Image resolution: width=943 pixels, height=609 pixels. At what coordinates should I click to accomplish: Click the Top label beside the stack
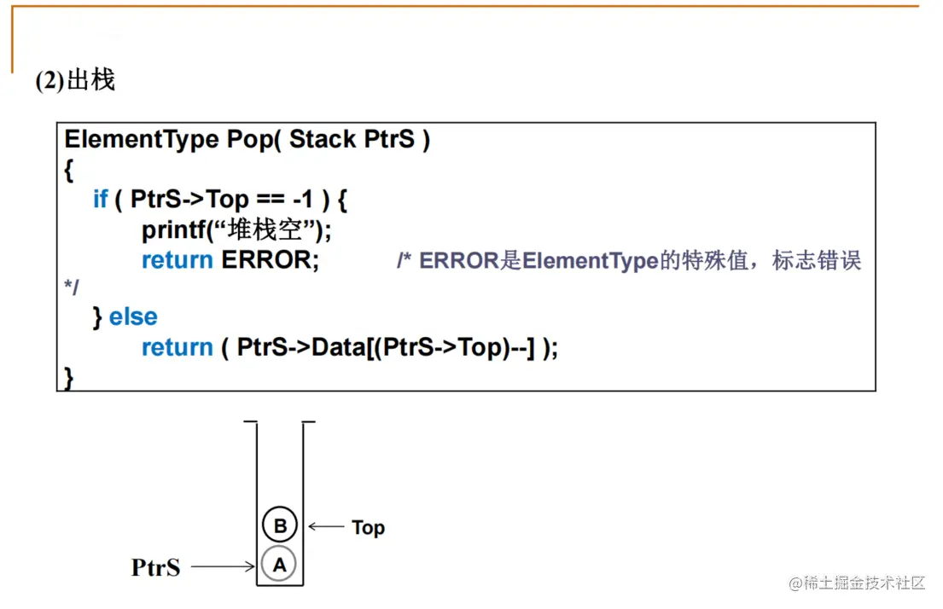(368, 528)
